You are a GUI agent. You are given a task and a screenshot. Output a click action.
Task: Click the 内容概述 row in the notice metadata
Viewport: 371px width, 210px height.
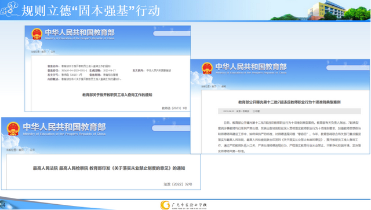[85, 79]
